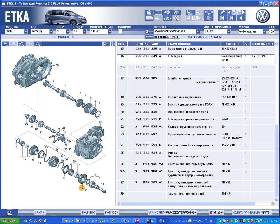Go to previous page with document-left arrow
Image resolution: width=280 pixels, height=224 pixels.
[232, 12]
